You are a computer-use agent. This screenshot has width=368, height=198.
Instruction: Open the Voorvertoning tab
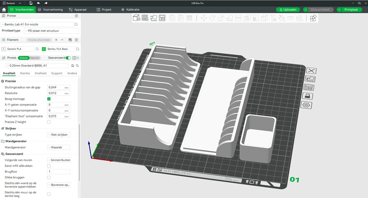coord(50,10)
